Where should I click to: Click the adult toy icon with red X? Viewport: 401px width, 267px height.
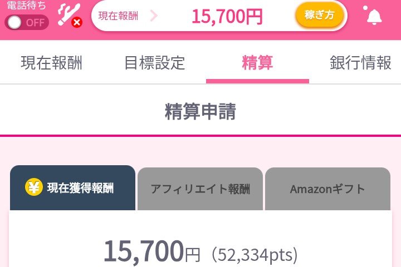(x=70, y=15)
